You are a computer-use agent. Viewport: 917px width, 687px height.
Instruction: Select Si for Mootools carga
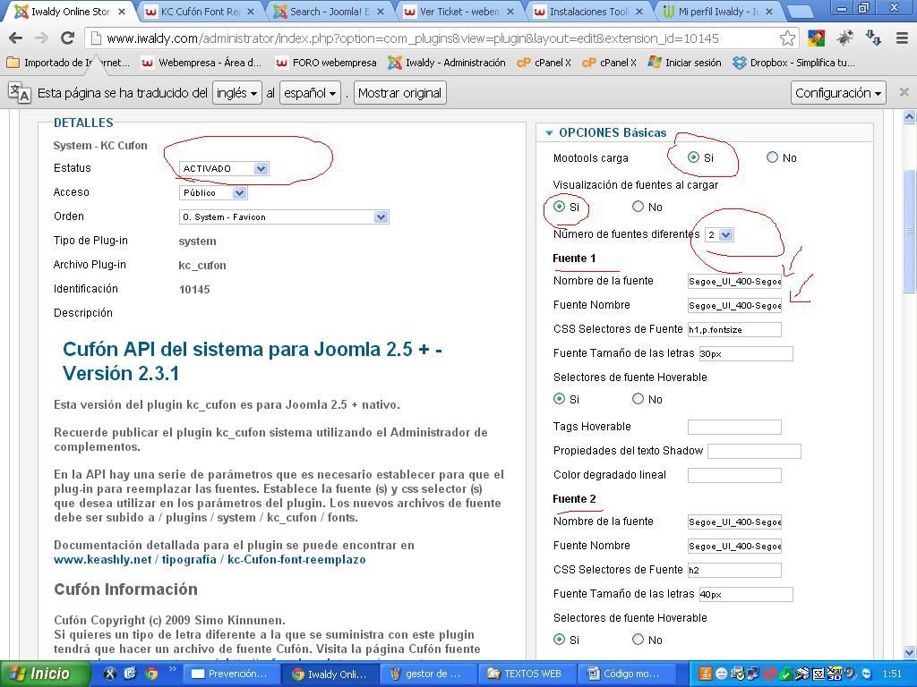click(694, 157)
